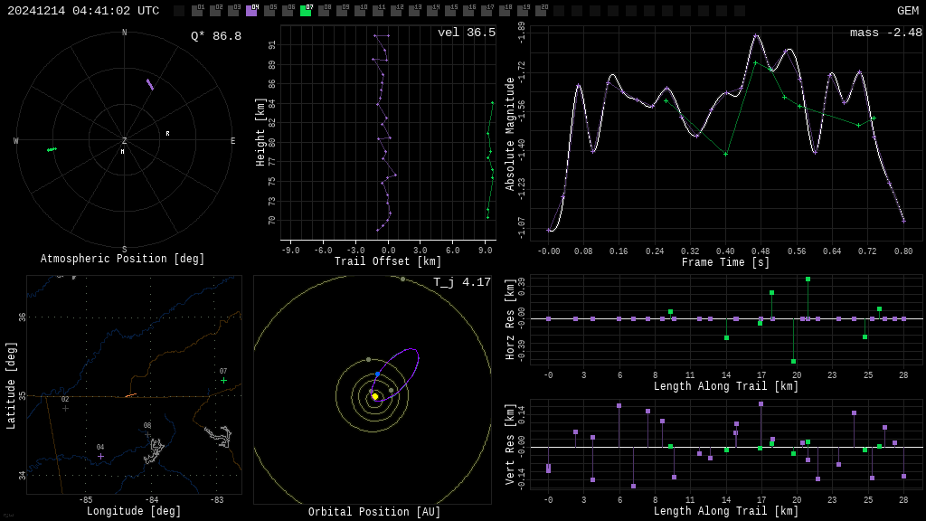
Task: Select purple meteor streak in sky plot
Action: 150,84
